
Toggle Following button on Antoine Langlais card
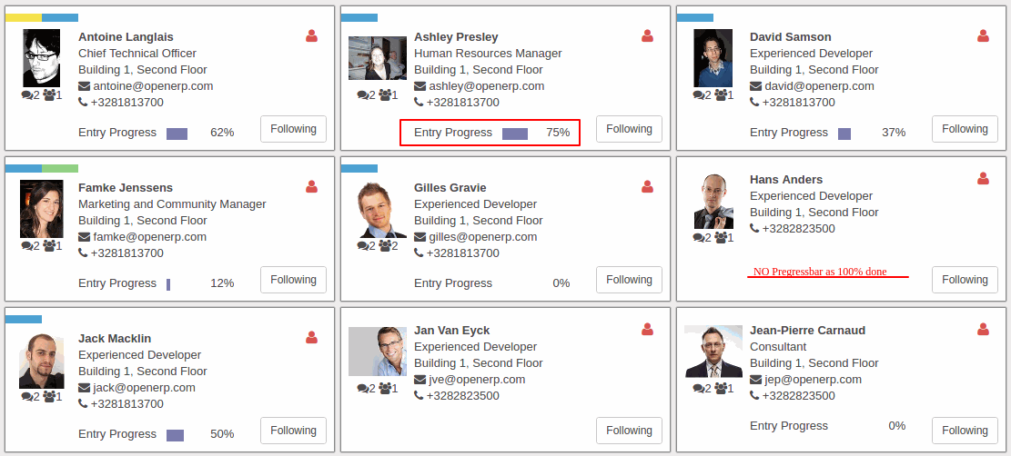(293, 129)
